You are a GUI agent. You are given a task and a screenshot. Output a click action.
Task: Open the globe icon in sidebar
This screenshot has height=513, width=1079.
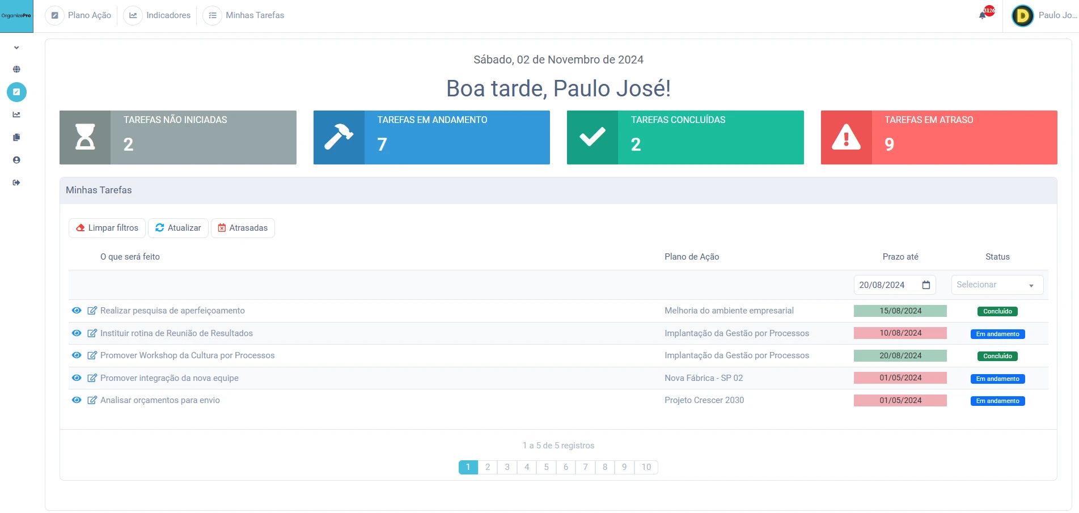[x=16, y=69]
